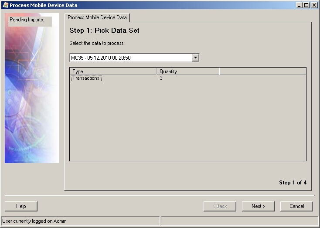320x228 pixels.
Task: Click the User currently logged on:Admin status
Action: pos(34,221)
